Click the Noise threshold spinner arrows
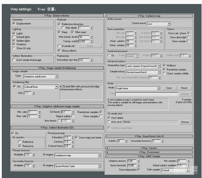Image resolution: width=202 pixels, height=178 pixels. click(139, 165)
